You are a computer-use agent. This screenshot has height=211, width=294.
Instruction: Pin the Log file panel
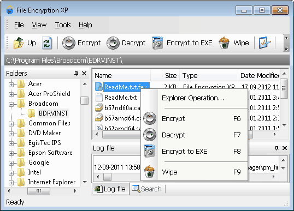click(277, 148)
